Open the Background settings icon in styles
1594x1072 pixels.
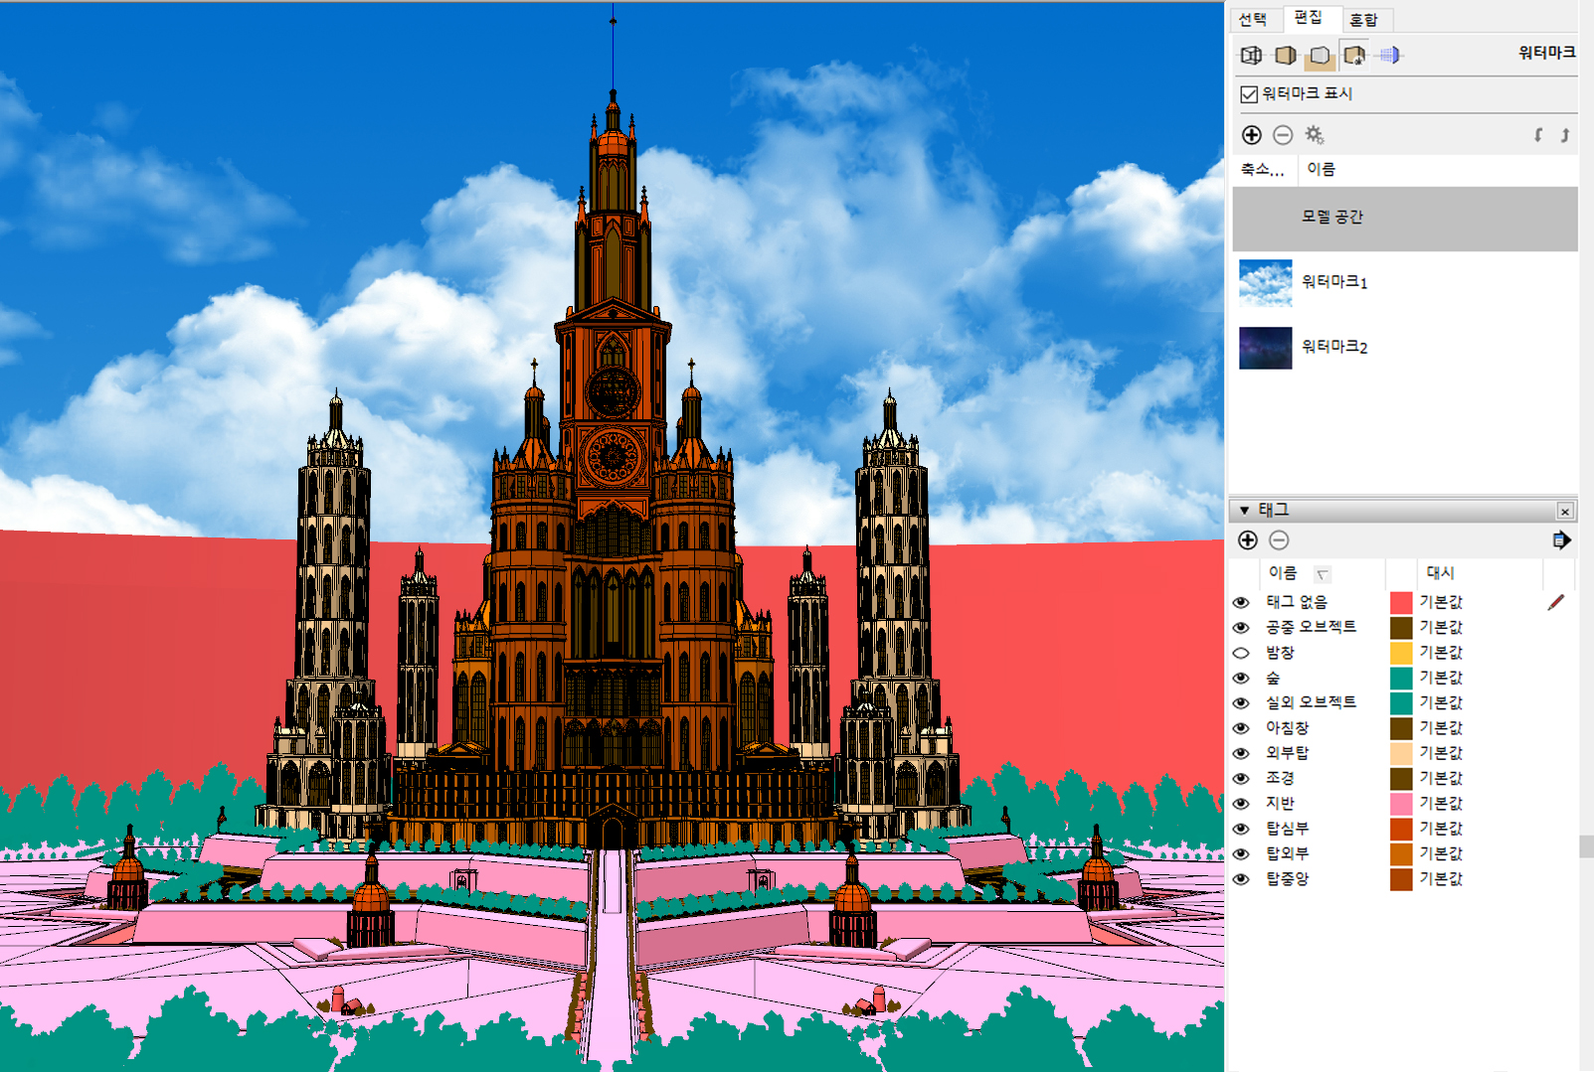1320,56
